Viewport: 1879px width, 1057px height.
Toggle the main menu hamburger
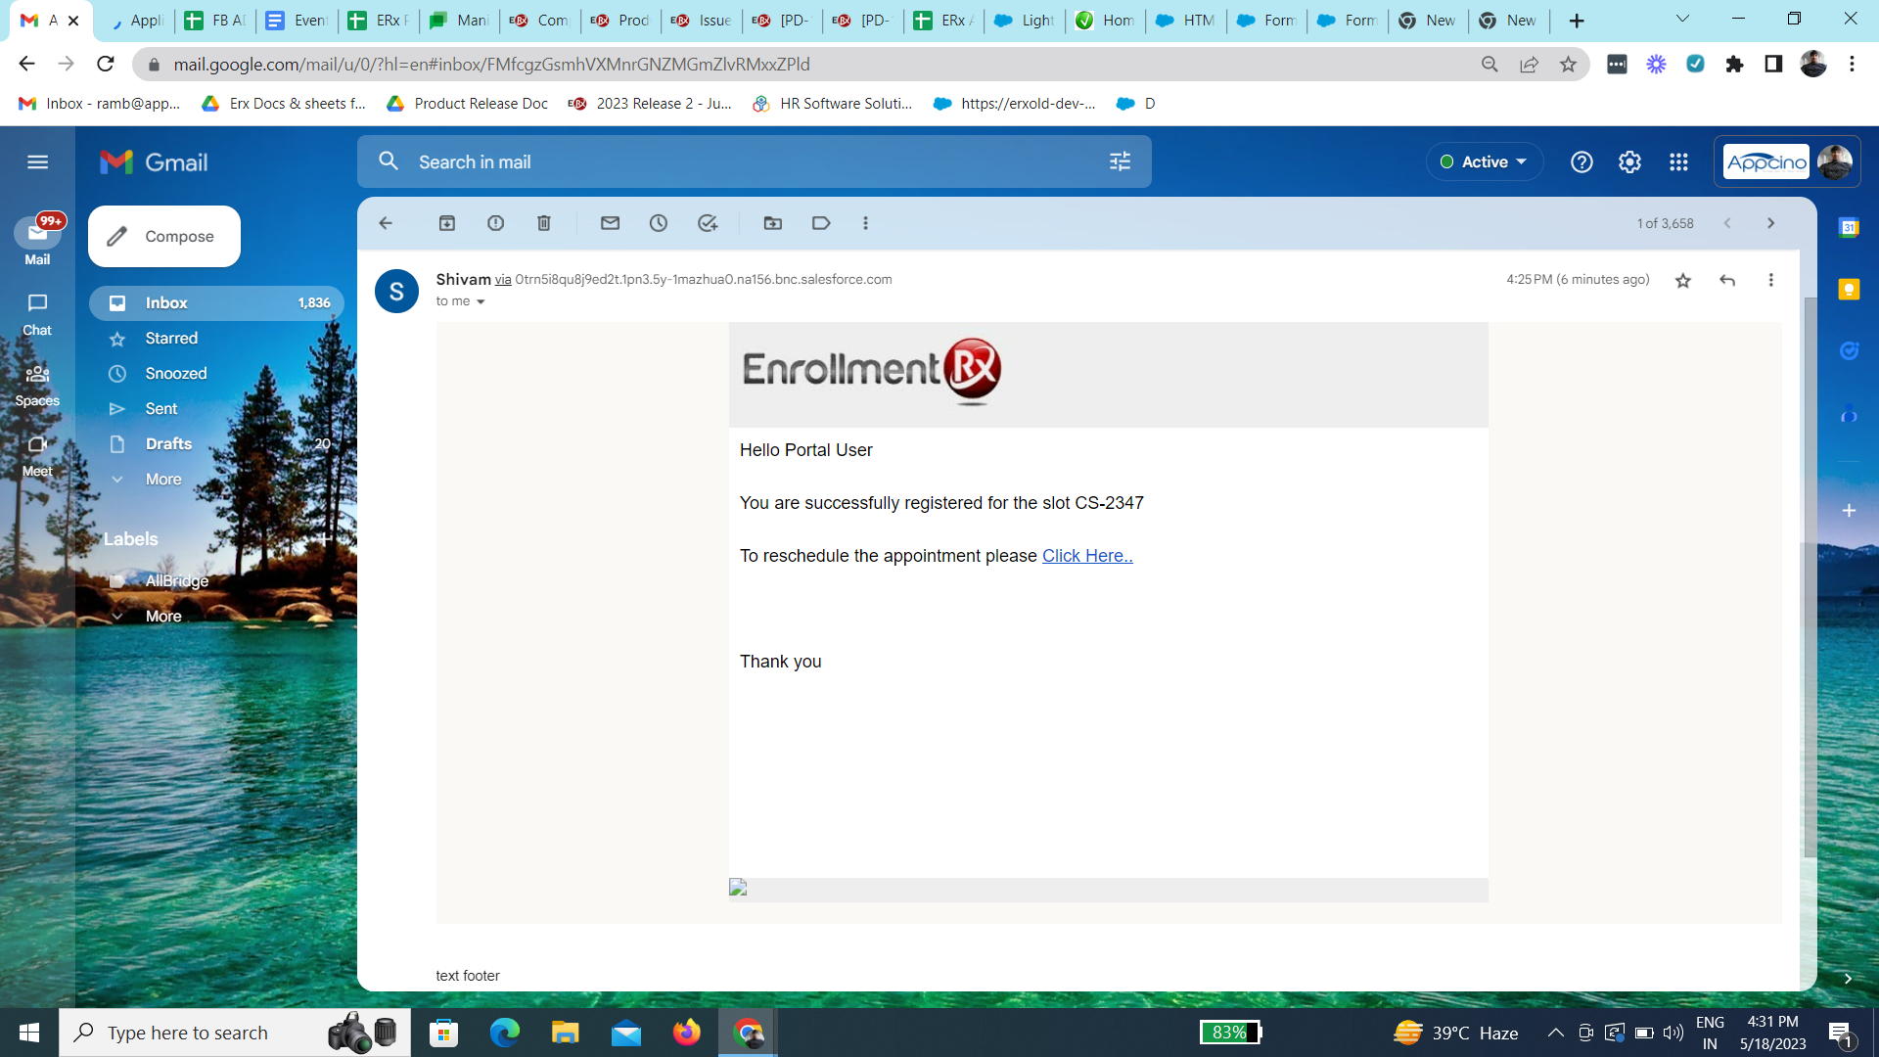pyautogui.click(x=37, y=162)
